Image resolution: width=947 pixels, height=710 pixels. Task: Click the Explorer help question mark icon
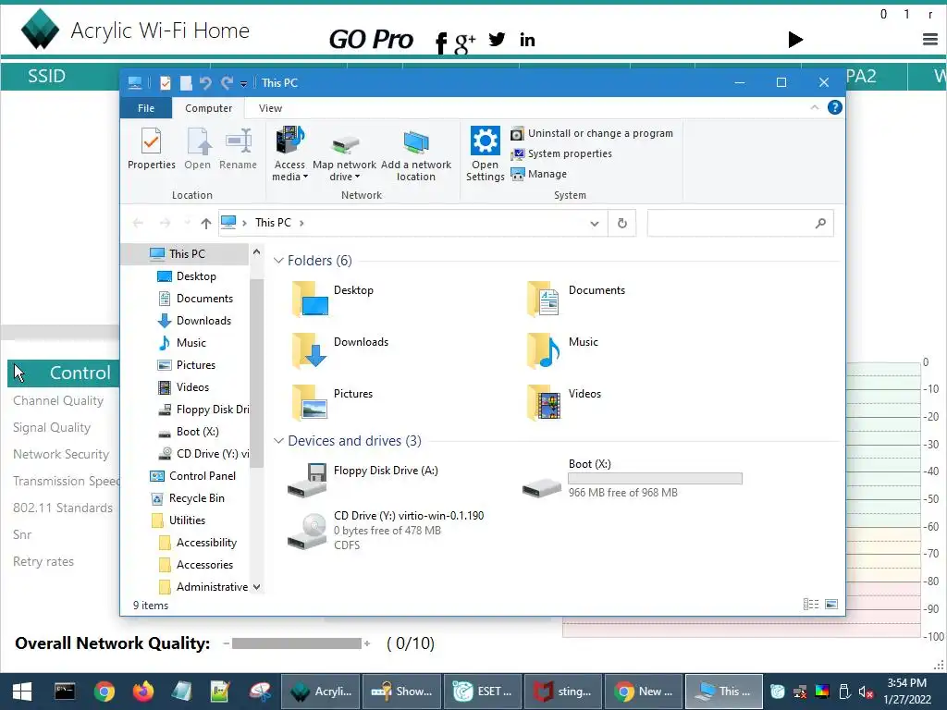835,107
